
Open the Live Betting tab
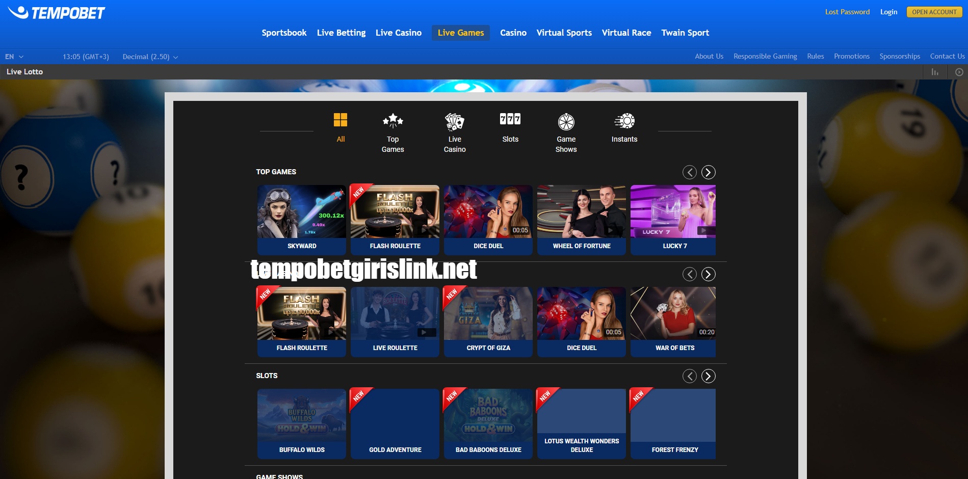click(x=341, y=33)
